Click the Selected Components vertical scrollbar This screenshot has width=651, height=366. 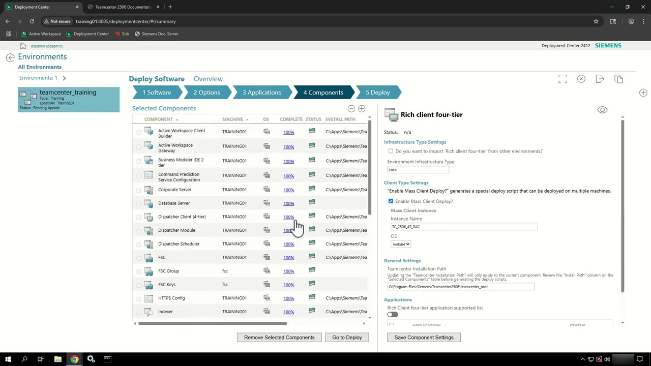pos(370,168)
